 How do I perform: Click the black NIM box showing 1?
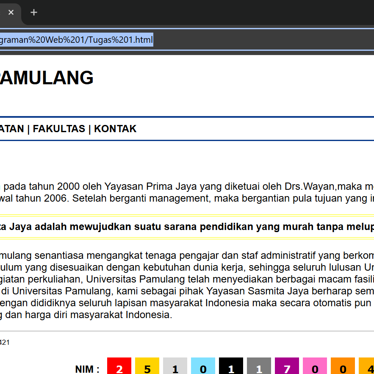click(x=231, y=366)
